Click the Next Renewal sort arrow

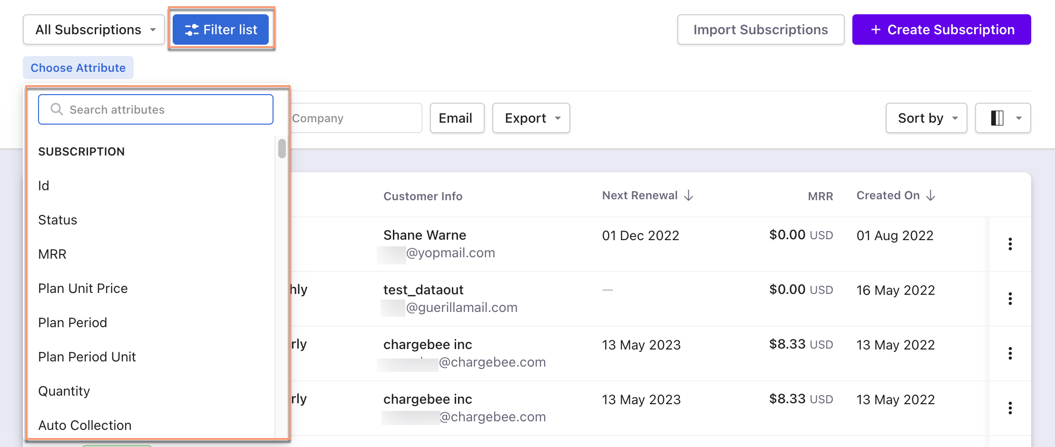[x=689, y=195]
